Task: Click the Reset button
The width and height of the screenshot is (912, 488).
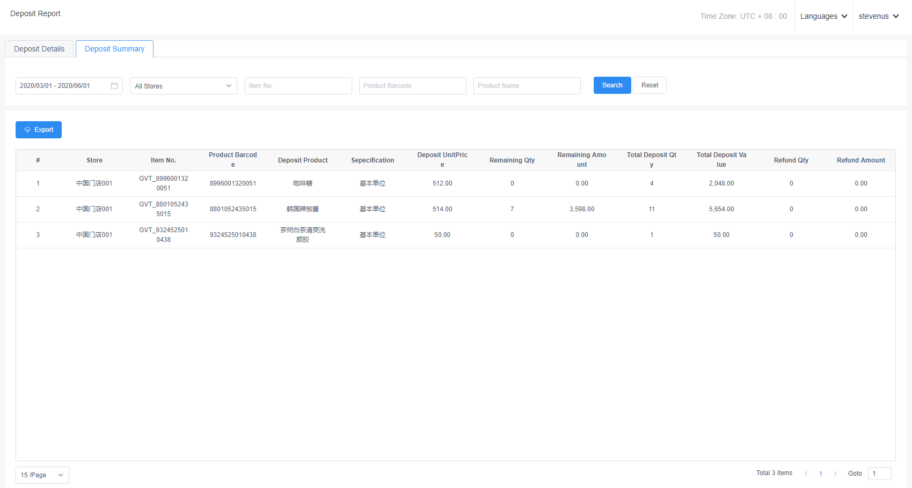Action: [650, 85]
